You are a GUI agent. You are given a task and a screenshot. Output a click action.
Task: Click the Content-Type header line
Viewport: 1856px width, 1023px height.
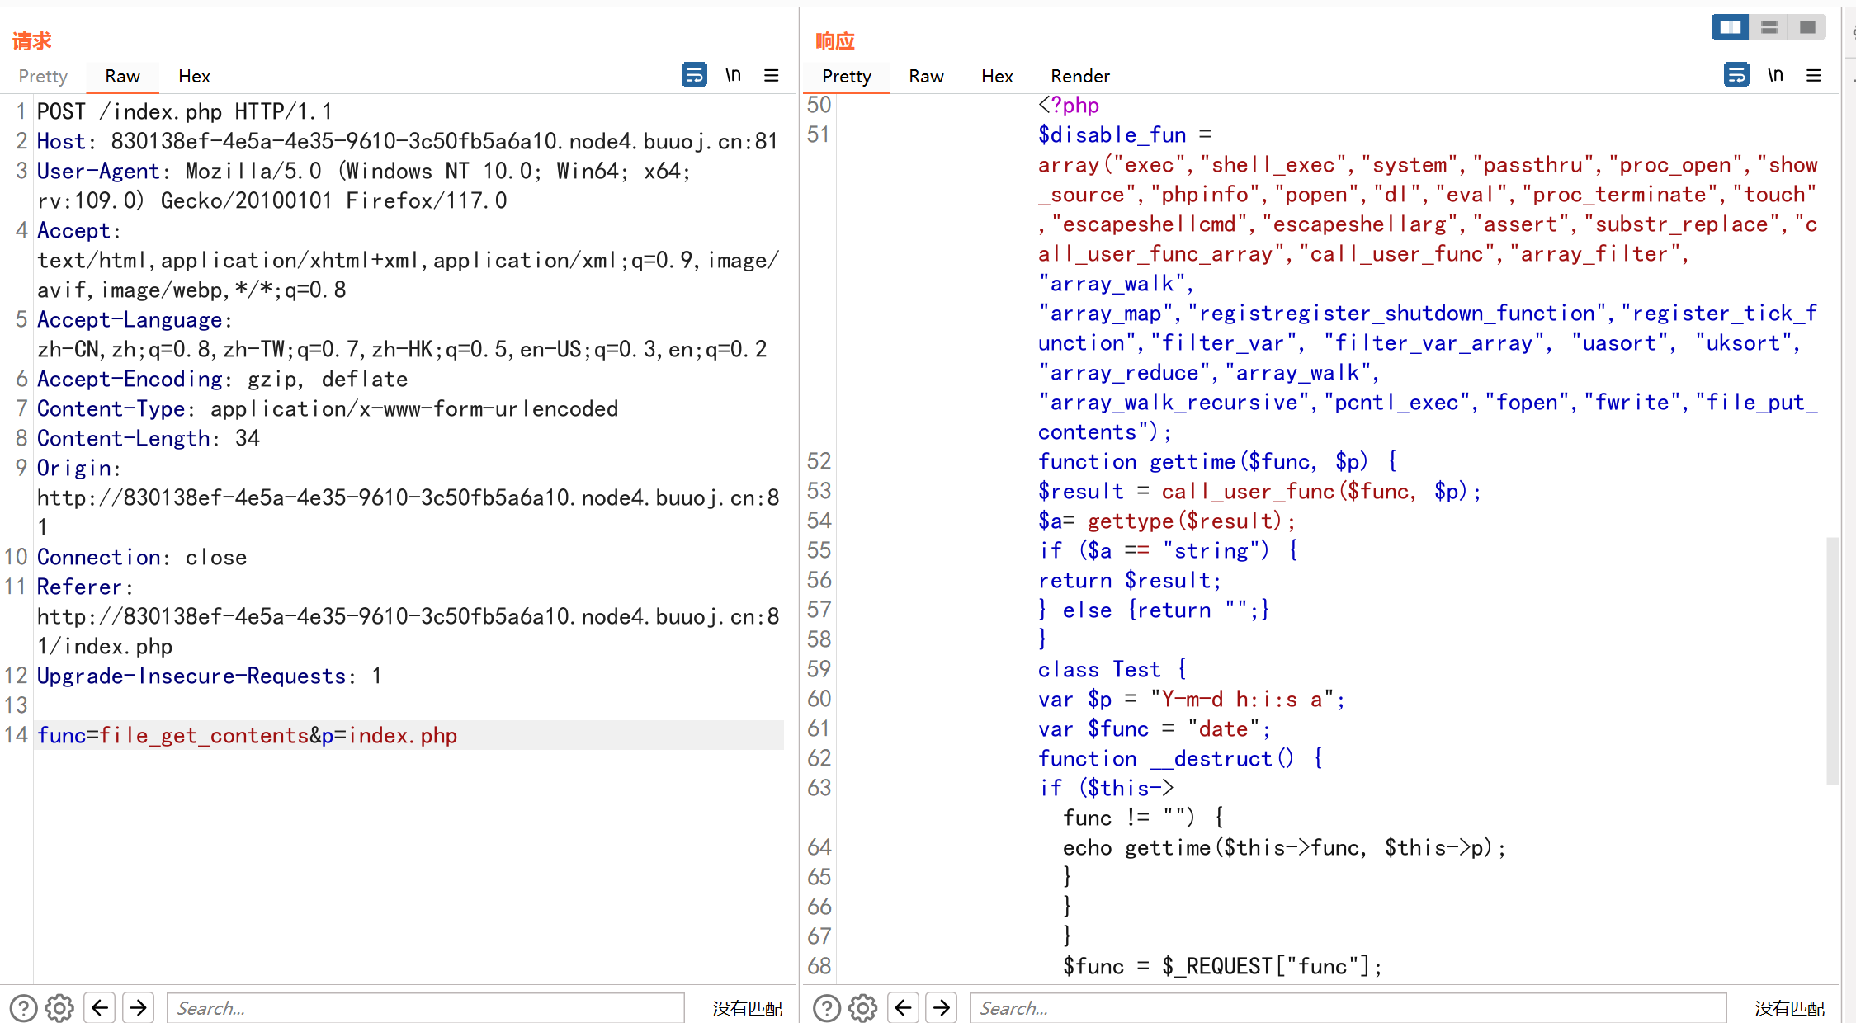(x=328, y=408)
